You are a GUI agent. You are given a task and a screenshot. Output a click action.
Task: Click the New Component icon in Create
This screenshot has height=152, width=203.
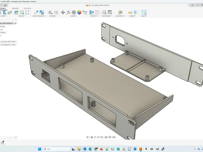(x=16, y=13)
